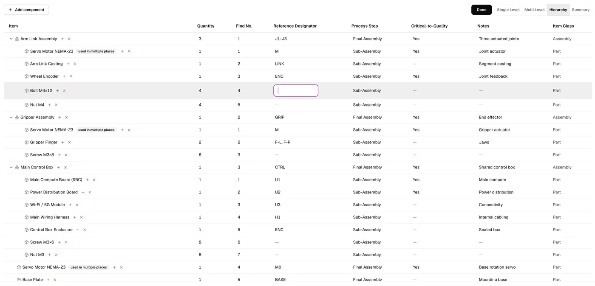Click 'Joint feedback' note cell
The image size is (595, 286).
click(493, 76)
